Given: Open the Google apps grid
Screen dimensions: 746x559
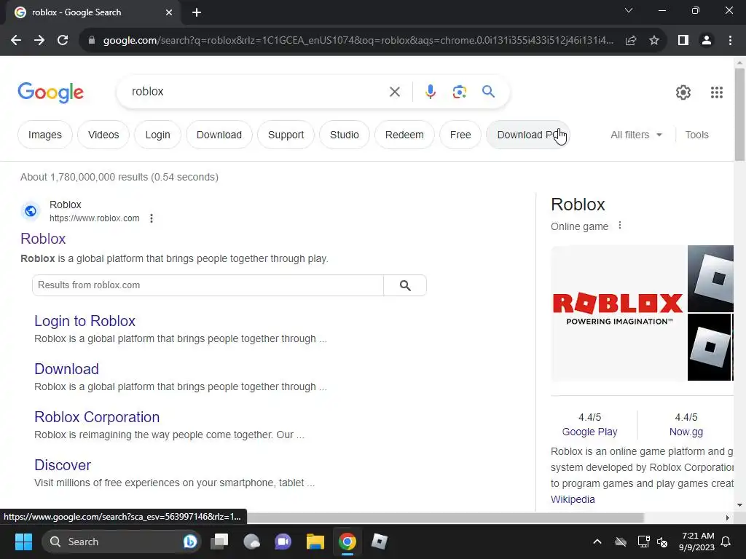Looking at the screenshot, I should click(717, 92).
